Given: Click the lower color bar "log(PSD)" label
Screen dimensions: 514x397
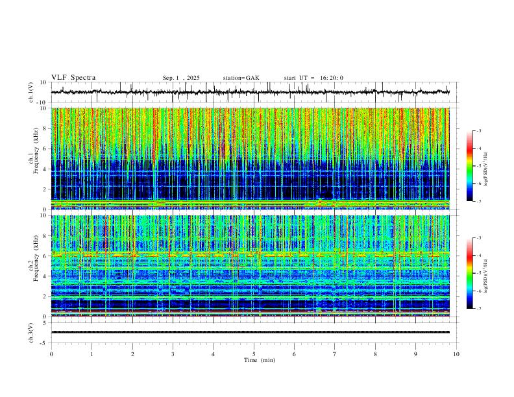Looking at the screenshot, I should coord(486,276).
